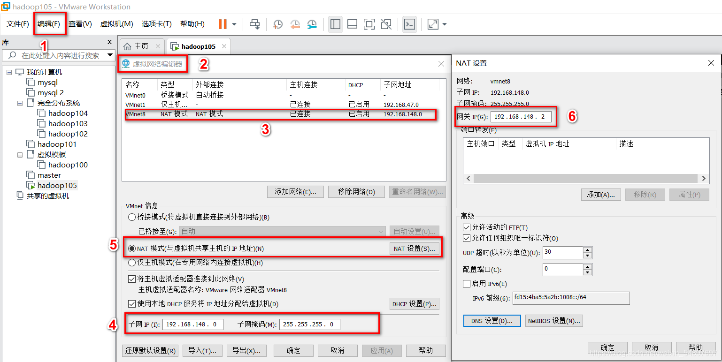Click the search magnifier icon in library
Image resolution: width=722 pixels, height=362 pixels.
click(x=13, y=55)
